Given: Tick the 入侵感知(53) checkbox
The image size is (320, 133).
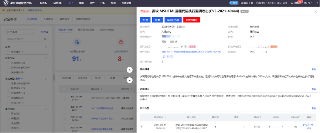Looking at the screenshot, I should click(x=8, y=63).
